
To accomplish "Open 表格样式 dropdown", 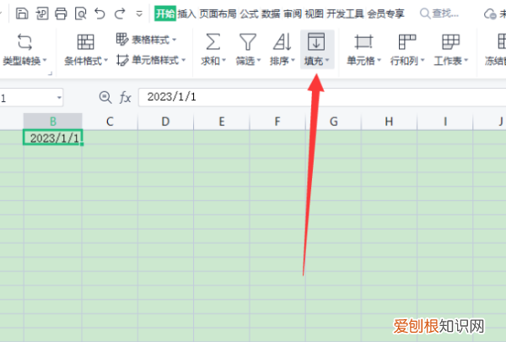I will tap(146, 40).
